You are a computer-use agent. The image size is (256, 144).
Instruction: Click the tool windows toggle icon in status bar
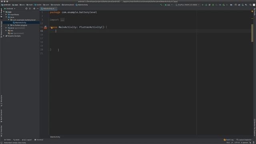pos(2,142)
